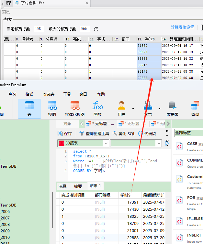
Task: Select the 其它 toolbar icon
Action: click(148, 109)
